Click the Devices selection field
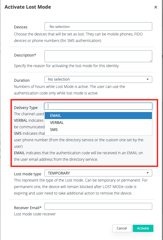This screenshot has width=163, height=240. click(x=98, y=27)
